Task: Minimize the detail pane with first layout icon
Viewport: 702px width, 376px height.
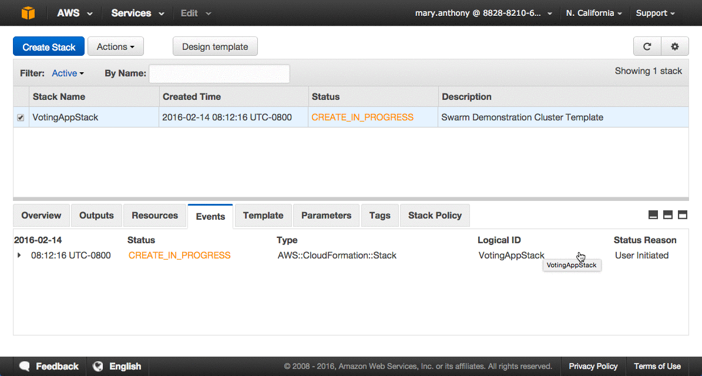Action: click(x=653, y=216)
